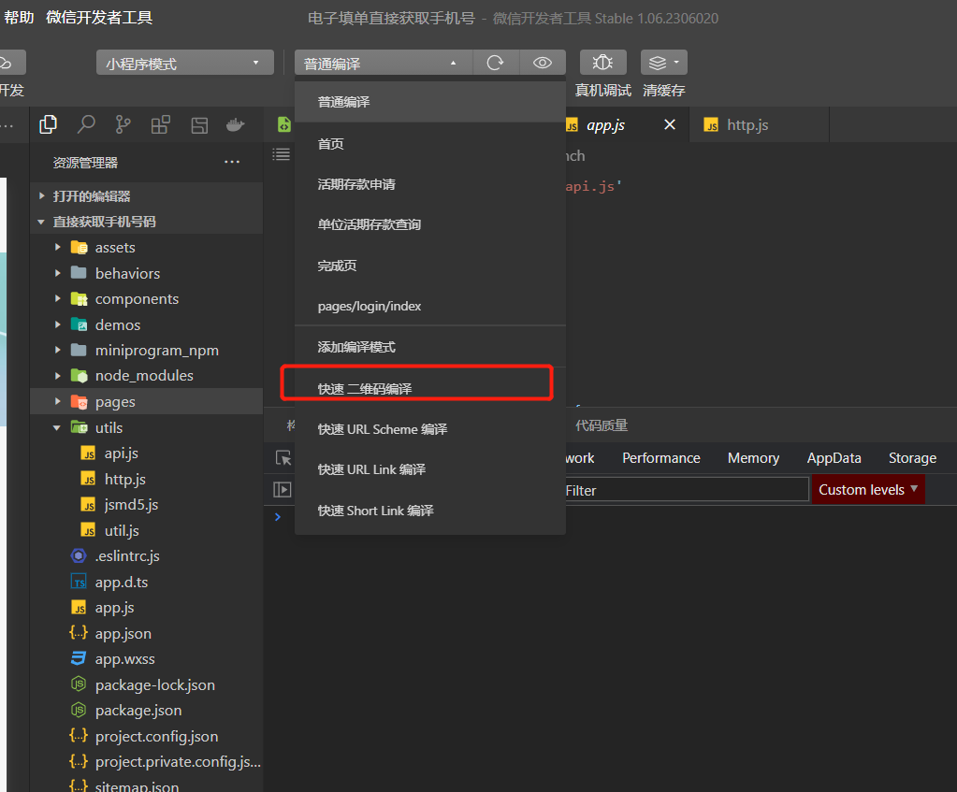Choose 快速 URL Link 编译

[x=430, y=469]
